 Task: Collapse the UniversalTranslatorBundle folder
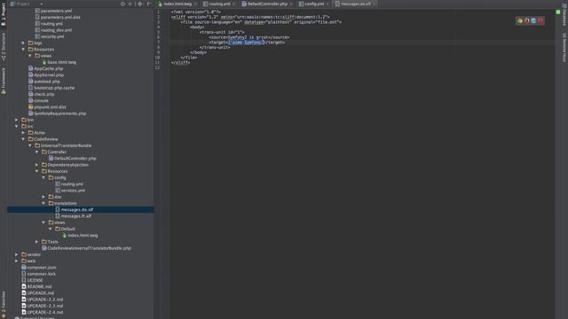(30, 145)
